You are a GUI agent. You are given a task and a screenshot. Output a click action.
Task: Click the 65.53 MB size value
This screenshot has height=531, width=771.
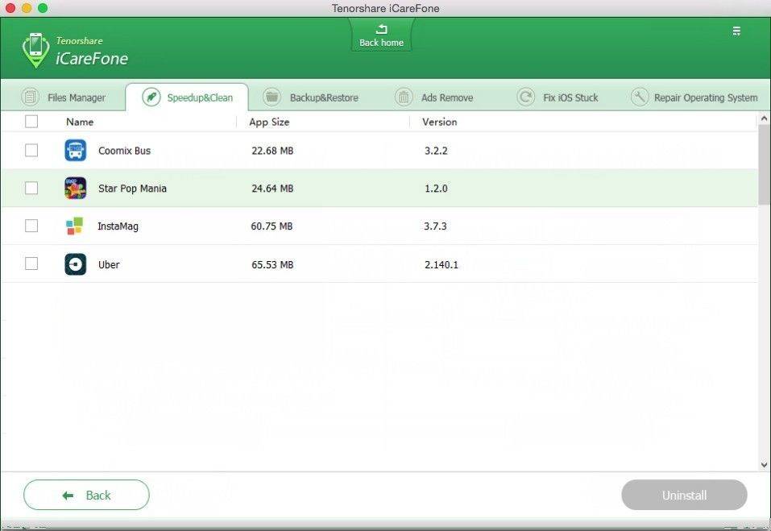pos(272,264)
